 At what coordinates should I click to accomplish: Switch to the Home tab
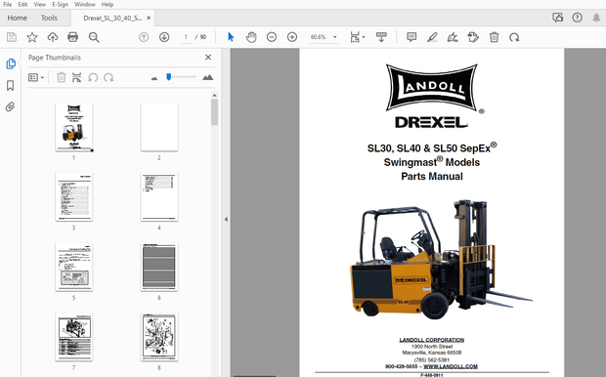[17, 18]
